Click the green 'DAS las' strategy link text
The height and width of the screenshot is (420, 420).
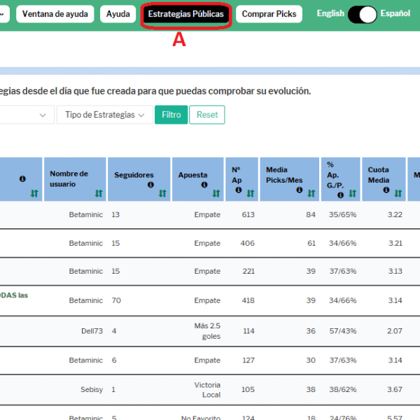[14, 295]
